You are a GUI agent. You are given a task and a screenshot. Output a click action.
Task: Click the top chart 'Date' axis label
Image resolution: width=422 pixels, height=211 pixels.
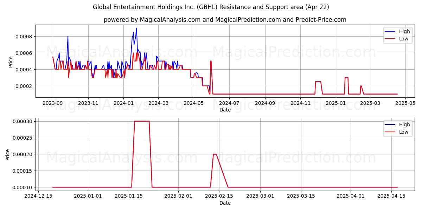225,110
